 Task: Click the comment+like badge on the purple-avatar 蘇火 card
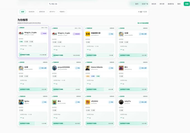[143, 68]
